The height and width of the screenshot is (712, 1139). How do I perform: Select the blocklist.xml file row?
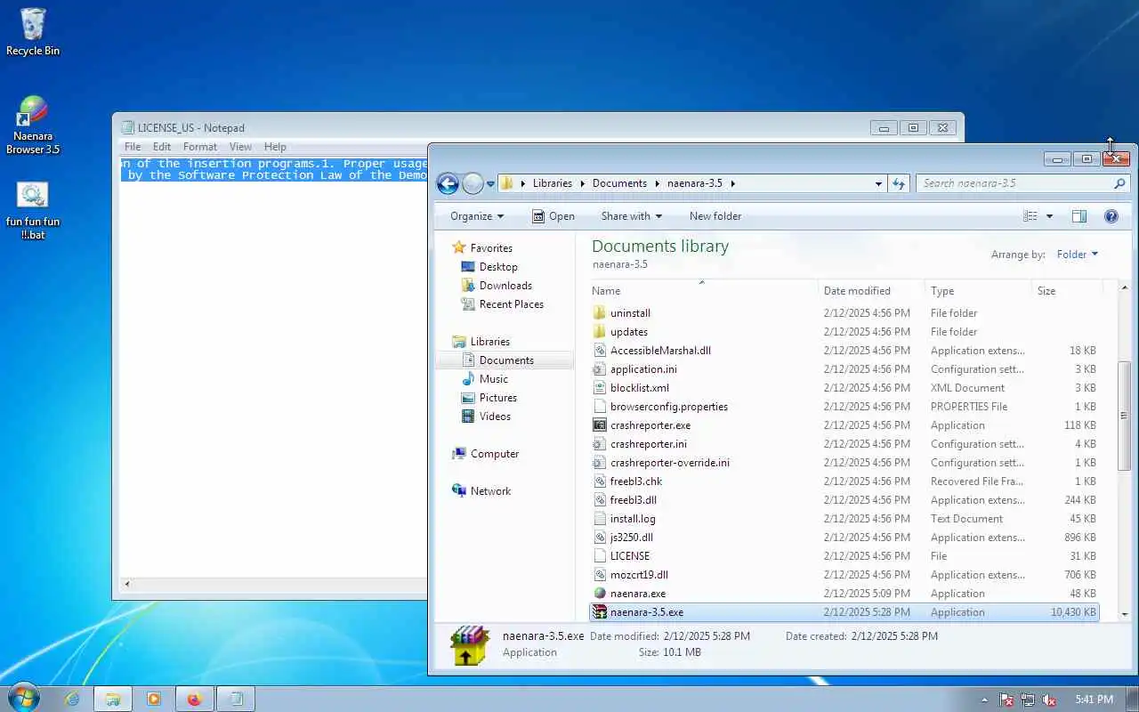tap(844, 388)
